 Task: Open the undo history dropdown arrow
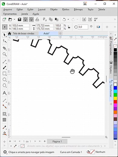(x=68, y=19)
